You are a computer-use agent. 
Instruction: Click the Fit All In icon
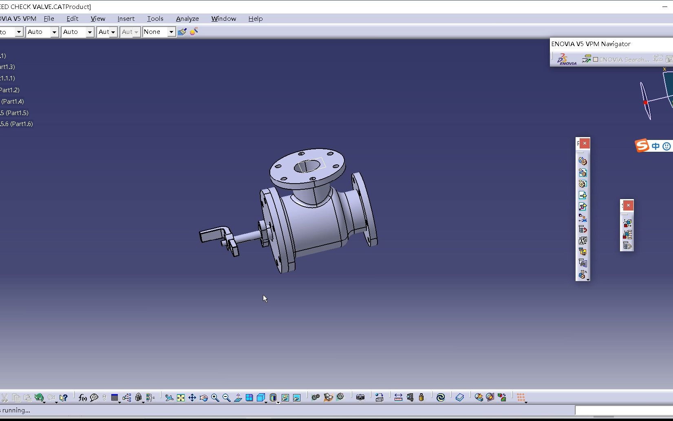pos(181,397)
